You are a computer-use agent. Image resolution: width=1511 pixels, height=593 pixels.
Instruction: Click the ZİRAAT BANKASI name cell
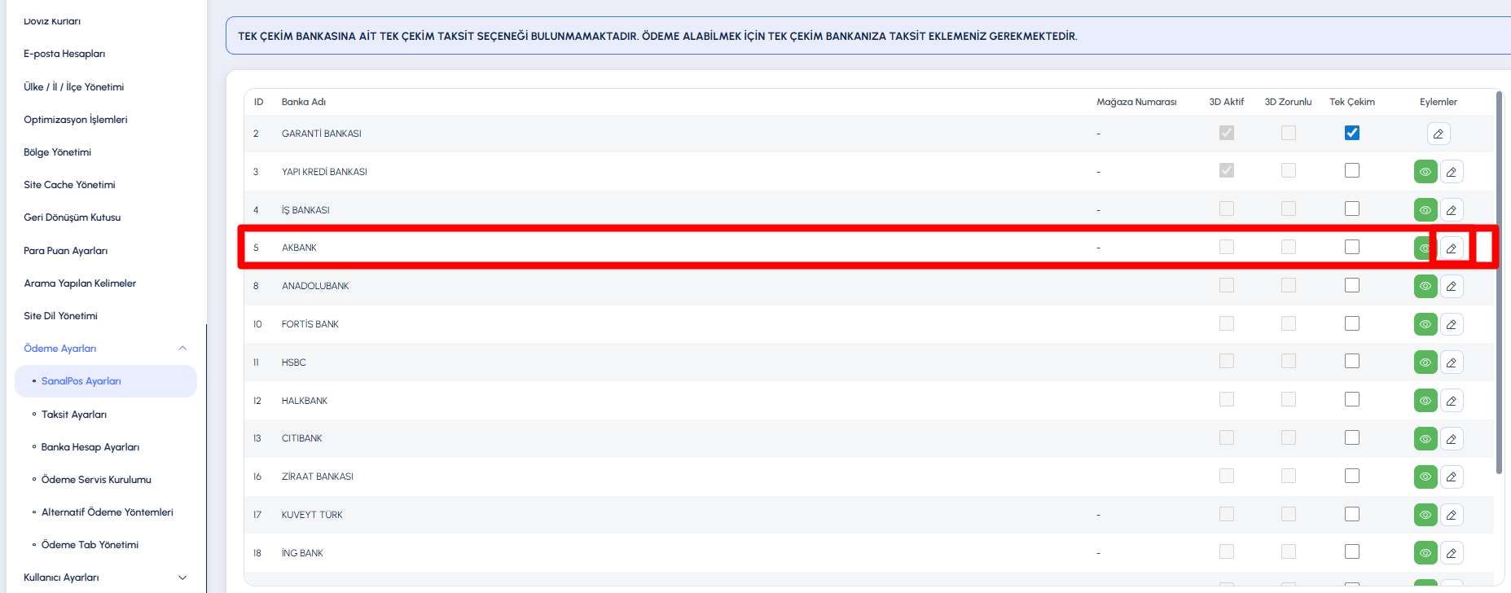[318, 477]
